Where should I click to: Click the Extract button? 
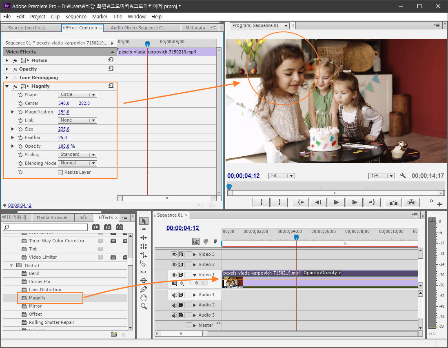(x=411, y=202)
